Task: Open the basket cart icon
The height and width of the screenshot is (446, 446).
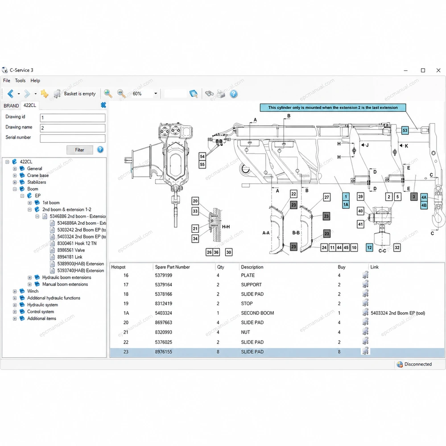Action: tap(57, 94)
